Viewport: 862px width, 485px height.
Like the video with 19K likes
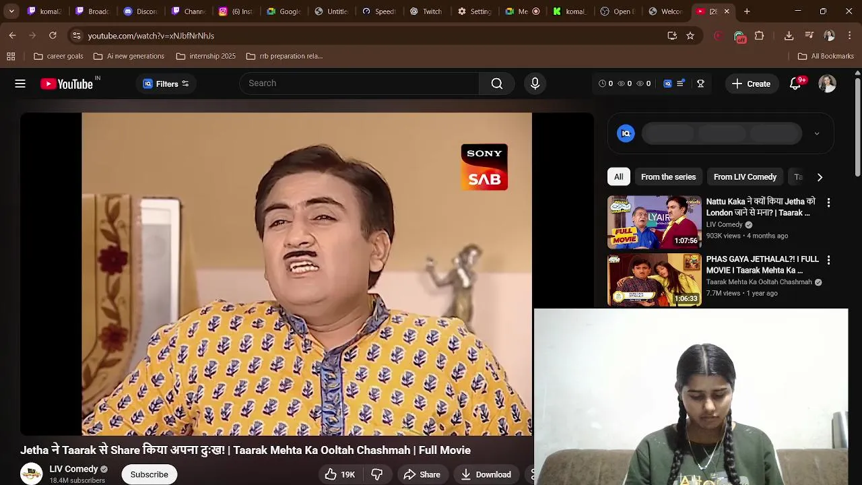pyautogui.click(x=341, y=474)
